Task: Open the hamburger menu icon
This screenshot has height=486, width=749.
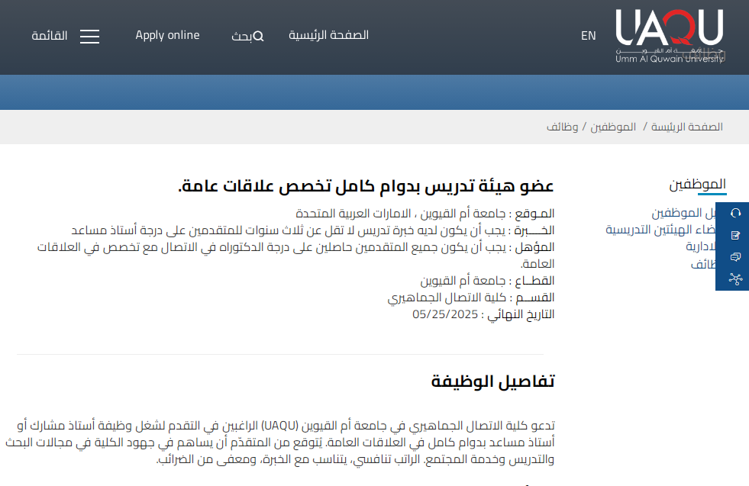Action: tap(89, 37)
